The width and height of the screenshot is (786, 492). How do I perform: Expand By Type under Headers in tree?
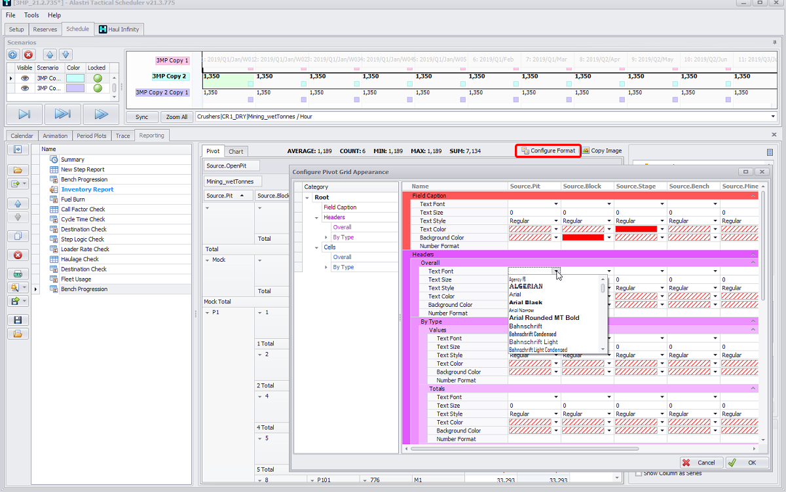pos(326,237)
